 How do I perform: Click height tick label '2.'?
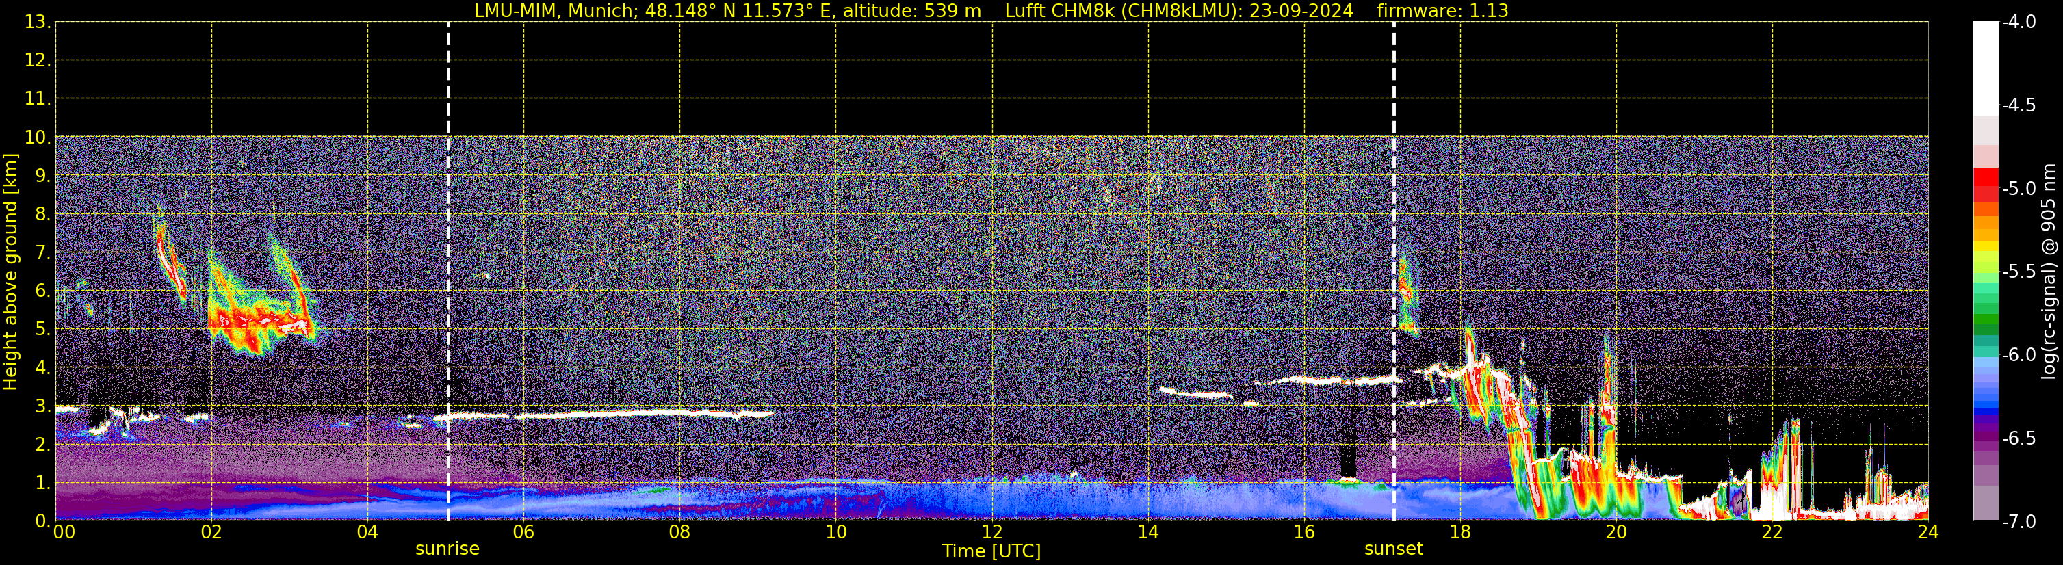(42, 445)
